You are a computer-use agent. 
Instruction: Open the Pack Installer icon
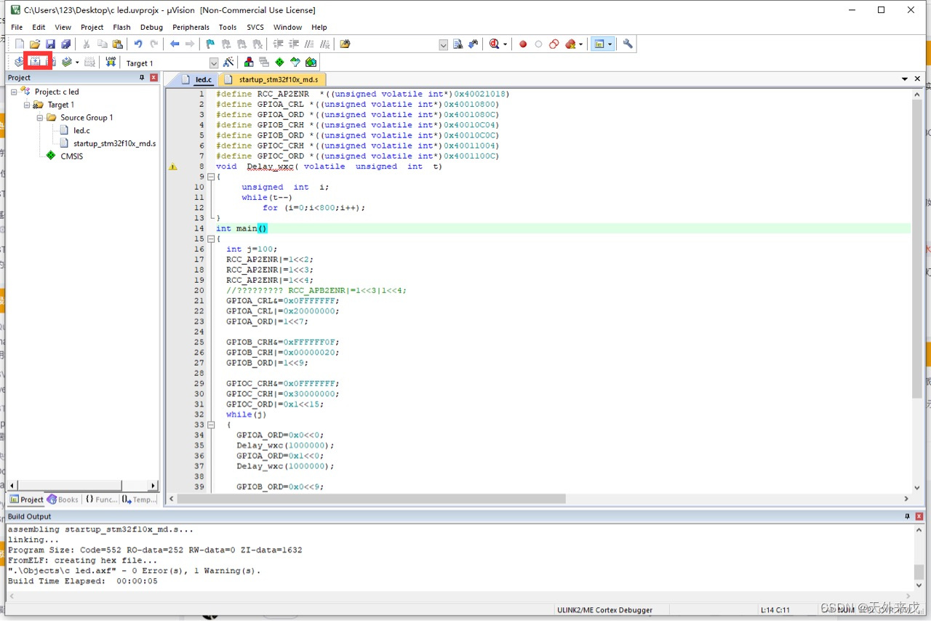[x=311, y=63]
